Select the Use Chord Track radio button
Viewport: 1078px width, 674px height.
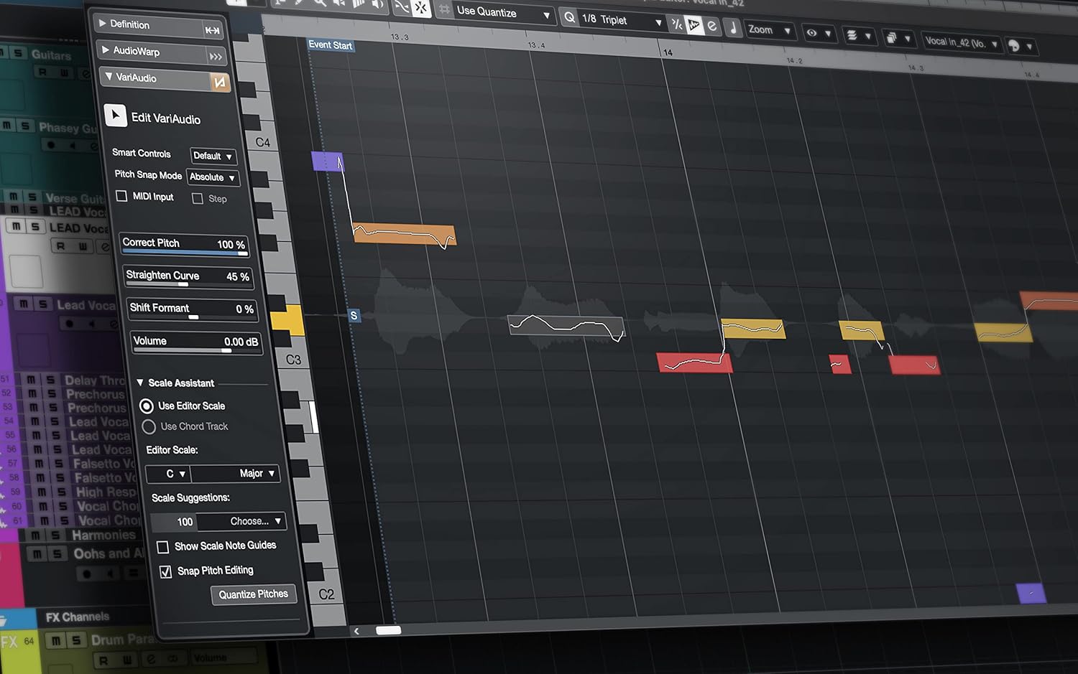click(x=149, y=426)
